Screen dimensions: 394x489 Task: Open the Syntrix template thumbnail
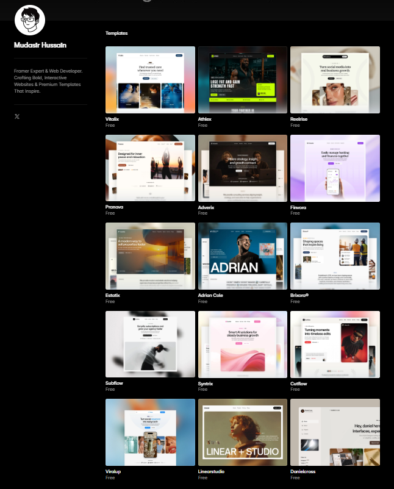click(x=242, y=344)
